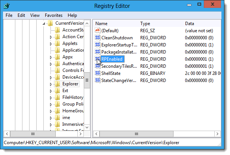Screen dimensions: 230x155
Task: Expand the Applets key
Action: point(51,44)
